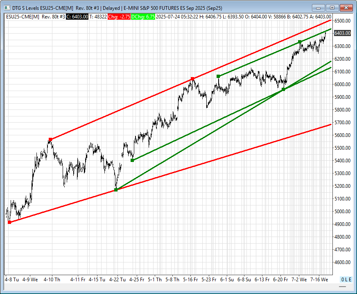Click the highlighted 6403.00 last price label
The image size is (357, 294).
342,33
